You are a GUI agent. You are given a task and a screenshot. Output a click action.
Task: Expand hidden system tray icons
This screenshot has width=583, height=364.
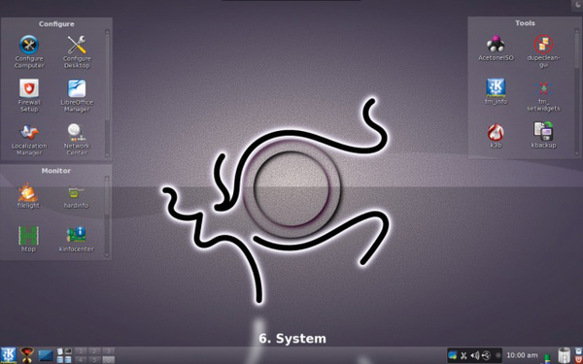coord(498,355)
